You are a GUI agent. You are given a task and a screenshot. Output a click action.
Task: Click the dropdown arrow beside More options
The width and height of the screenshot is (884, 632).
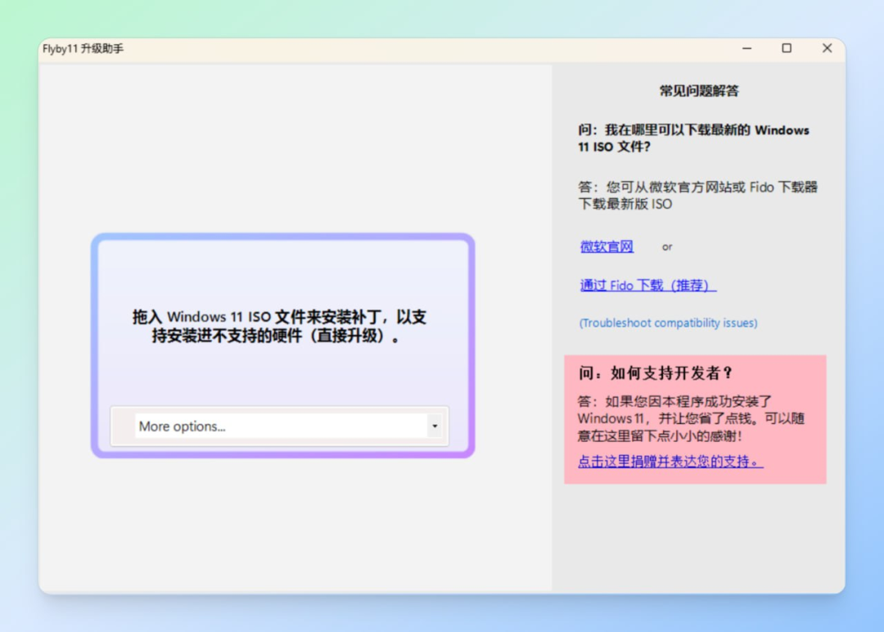434,426
